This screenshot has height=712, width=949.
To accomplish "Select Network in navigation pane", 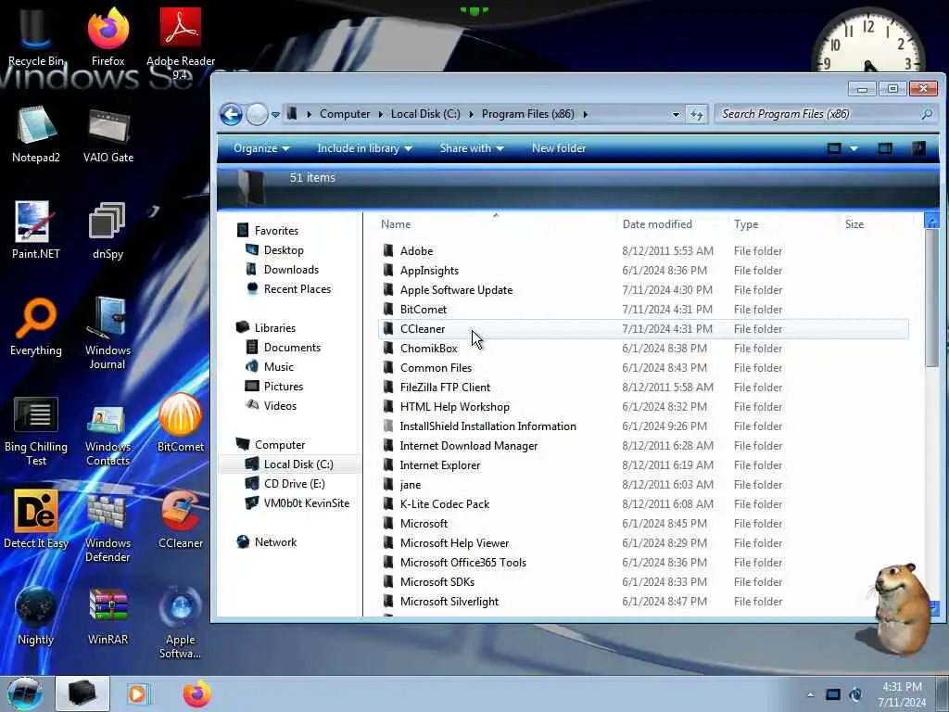I will 275,541.
